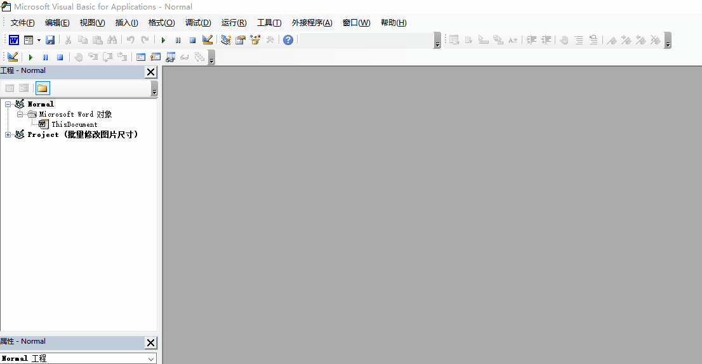Click Reset stop icon on Standard toolbar
This screenshot has width=702, height=364.
coord(192,40)
